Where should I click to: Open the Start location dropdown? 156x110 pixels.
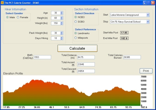(x=148, y=15)
